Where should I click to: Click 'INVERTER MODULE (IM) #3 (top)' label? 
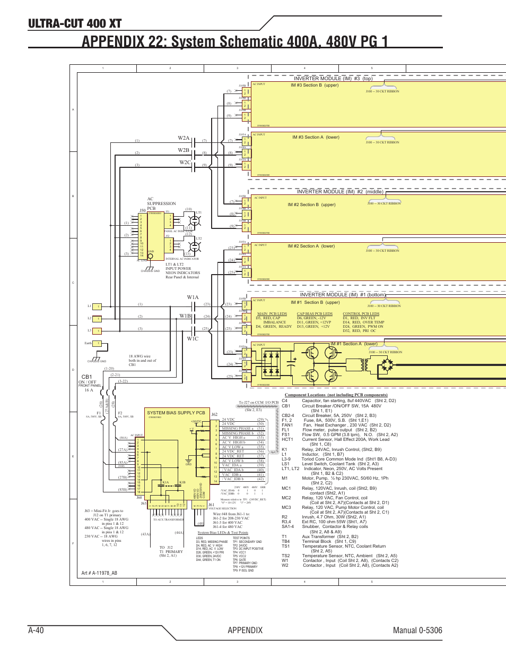pyautogui.click(x=333, y=78)
